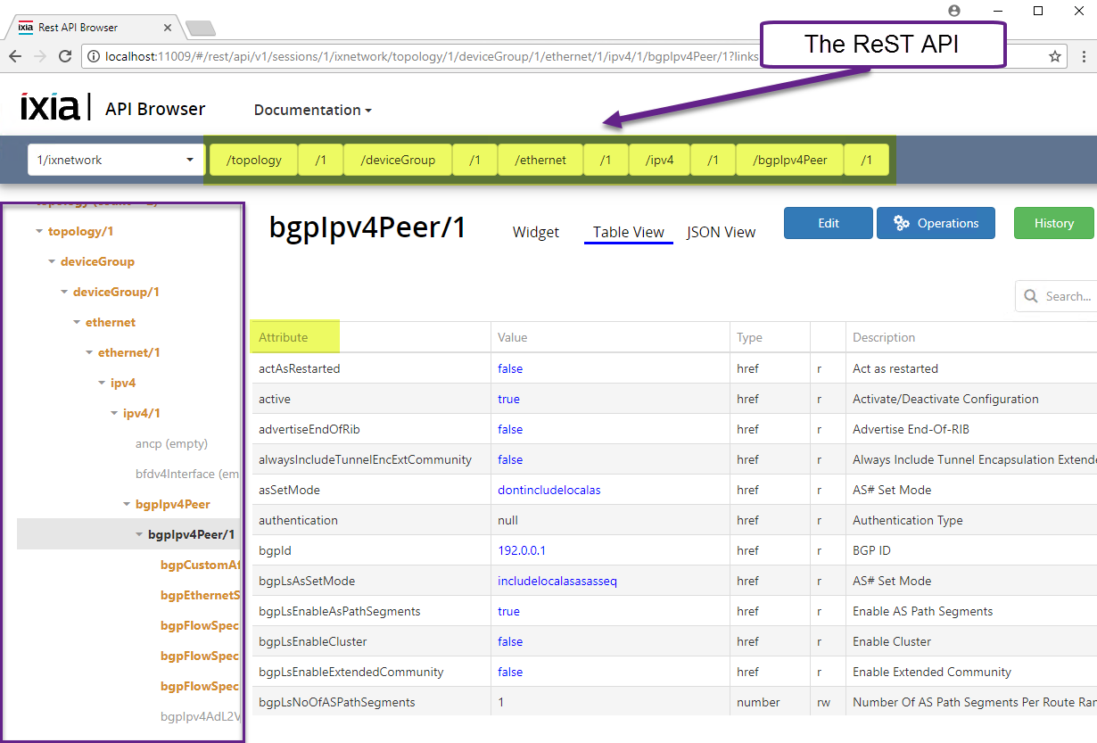Click the green History button
This screenshot has width=1097, height=743.
(x=1053, y=223)
